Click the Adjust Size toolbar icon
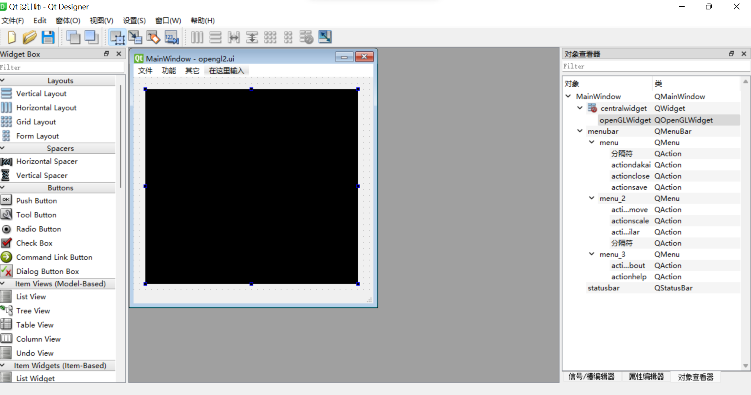751x395 pixels. [325, 37]
